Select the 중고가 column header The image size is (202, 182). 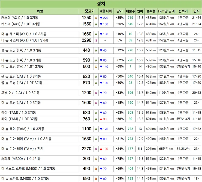click(x=90, y=11)
